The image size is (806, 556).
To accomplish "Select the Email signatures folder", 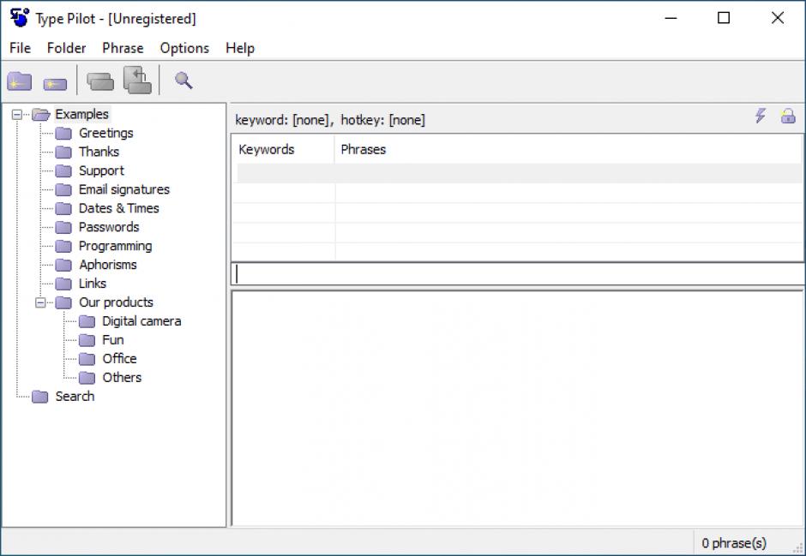I will [x=123, y=190].
